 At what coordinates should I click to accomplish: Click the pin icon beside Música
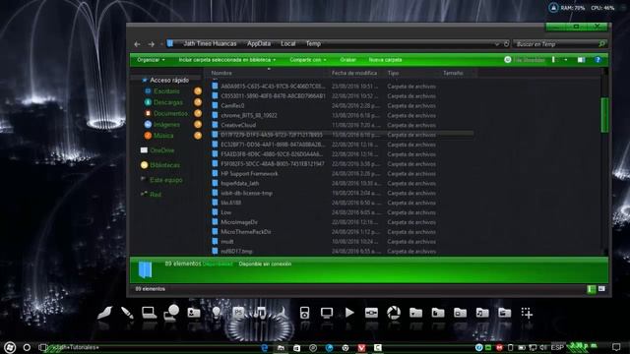198,136
